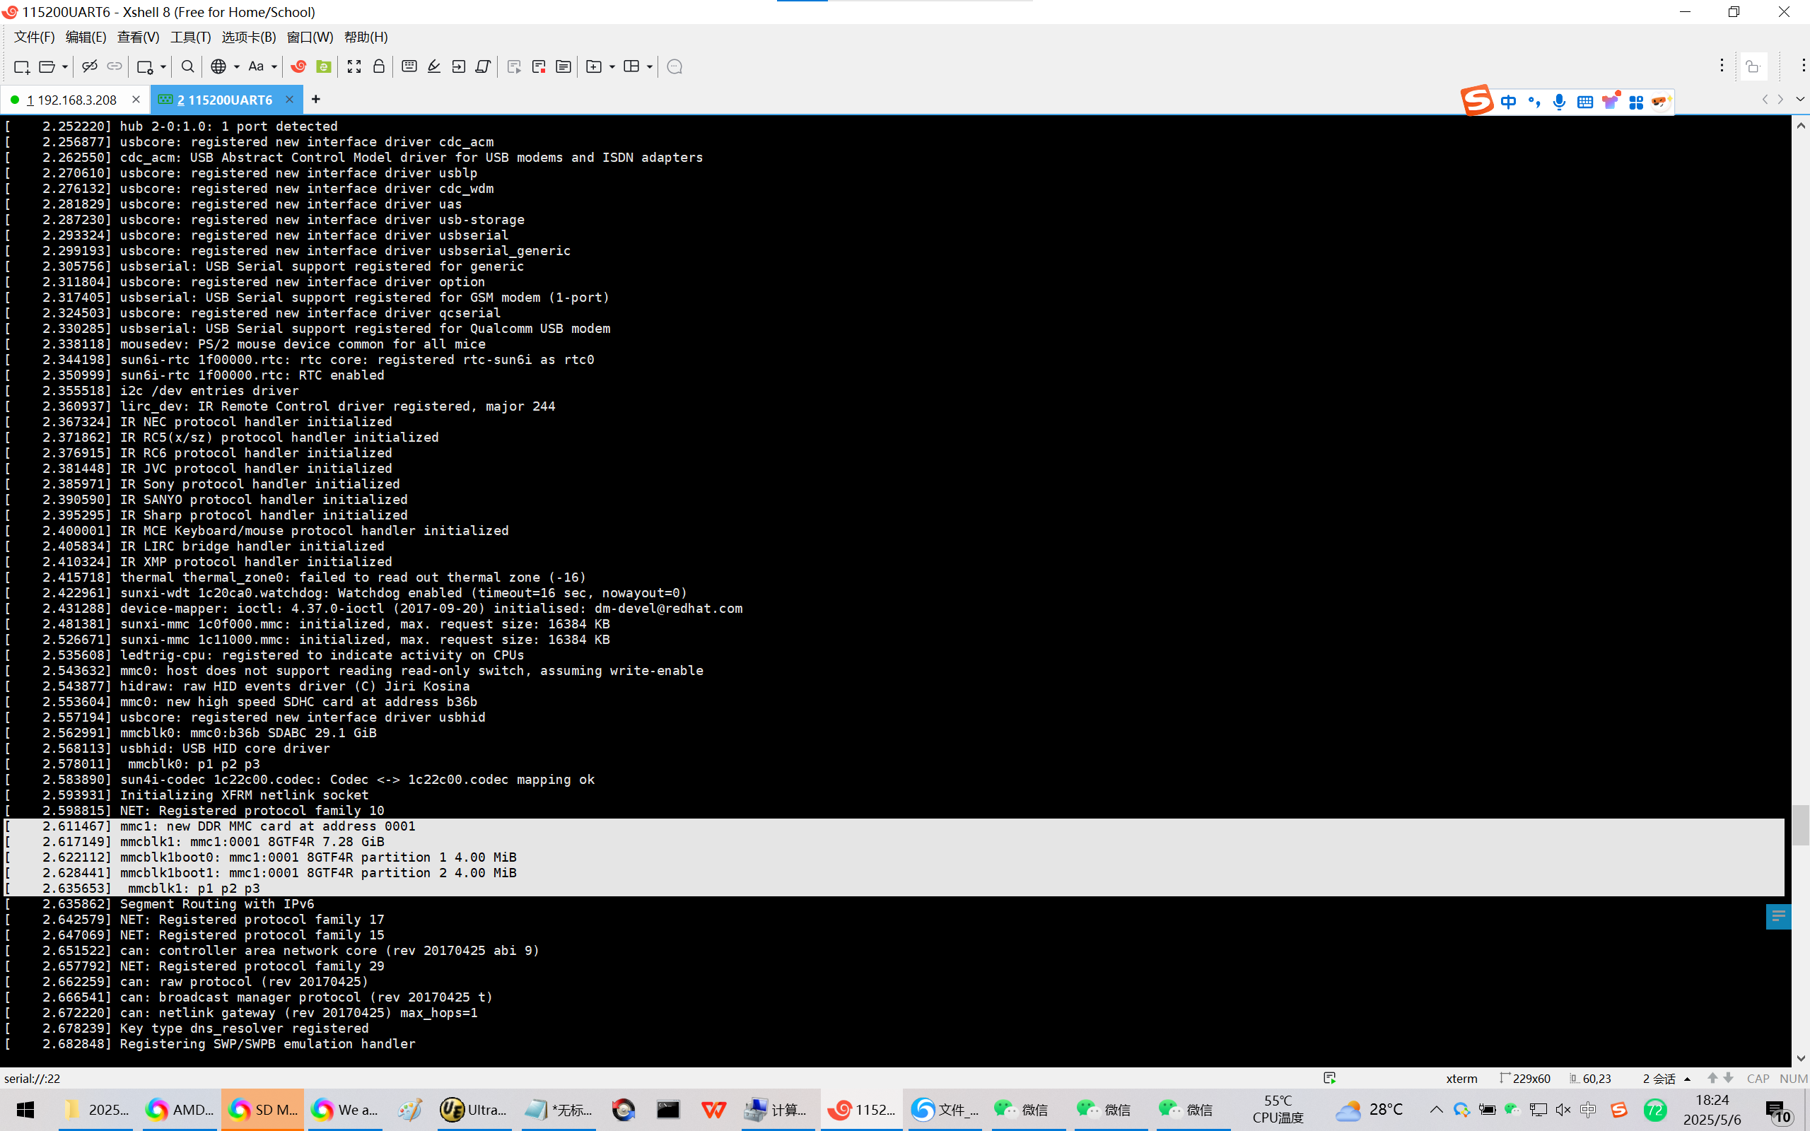Expand the Aa font dropdown arrow
Image resolution: width=1810 pixels, height=1131 pixels.
tap(274, 67)
